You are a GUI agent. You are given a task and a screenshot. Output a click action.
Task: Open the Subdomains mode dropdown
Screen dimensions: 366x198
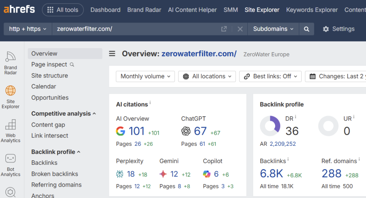(273, 29)
